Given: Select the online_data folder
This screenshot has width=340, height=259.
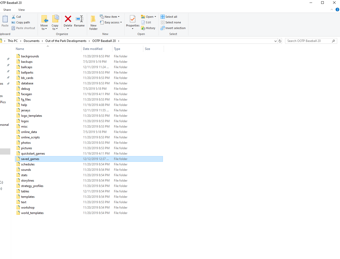Looking at the screenshot, I should pyautogui.click(x=29, y=132).
